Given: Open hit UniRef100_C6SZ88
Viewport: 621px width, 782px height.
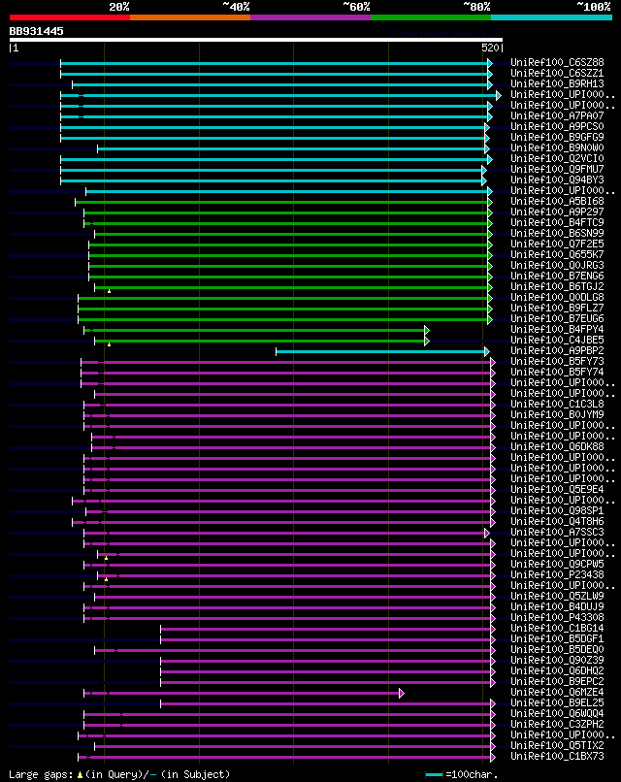Looking at the screenshot, I should 557,62.
